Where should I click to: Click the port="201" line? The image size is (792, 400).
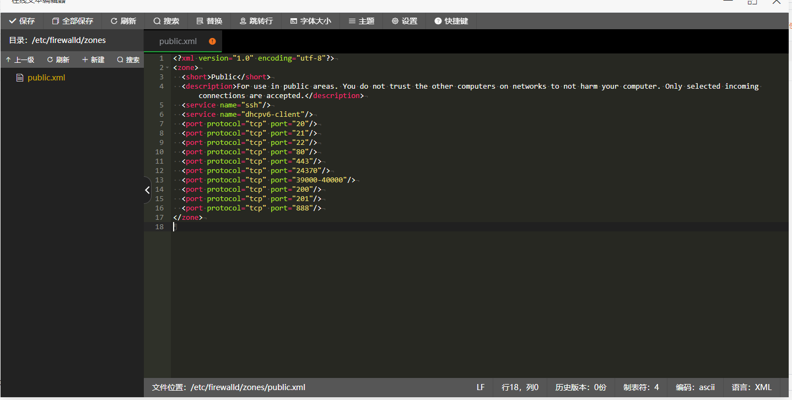(251, 198)
